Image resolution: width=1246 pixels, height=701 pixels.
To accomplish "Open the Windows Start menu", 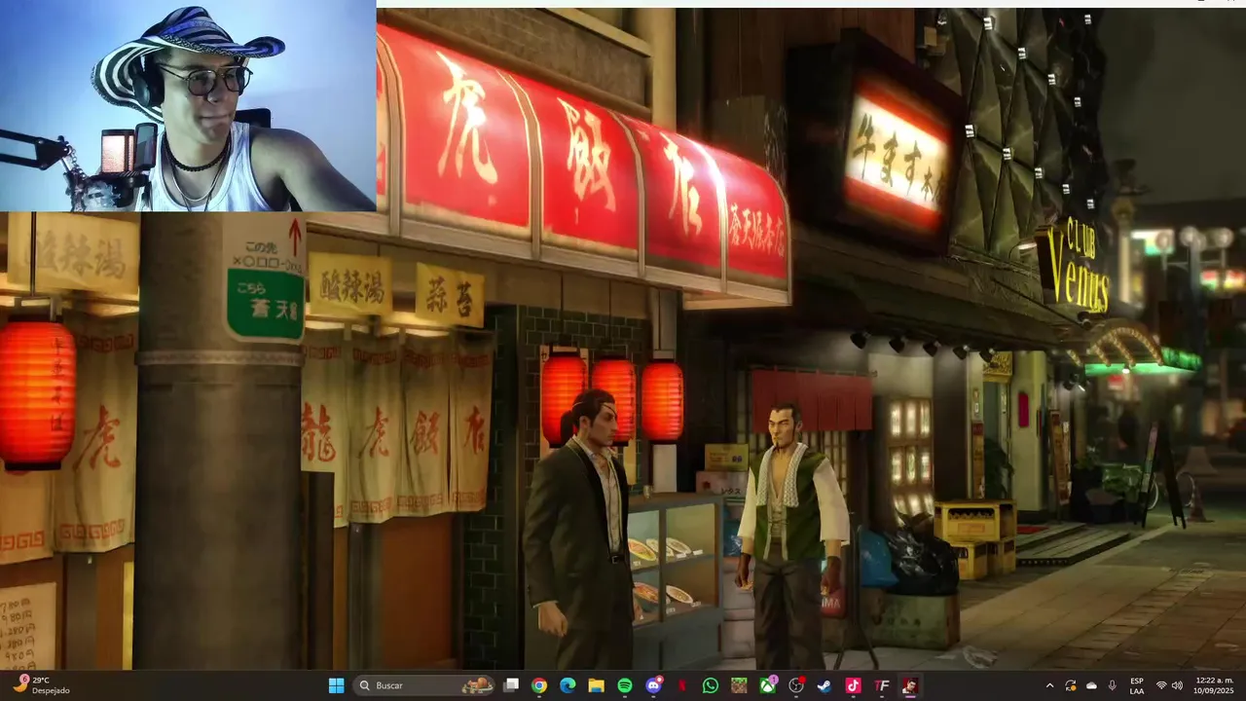I will coord(336,685).
